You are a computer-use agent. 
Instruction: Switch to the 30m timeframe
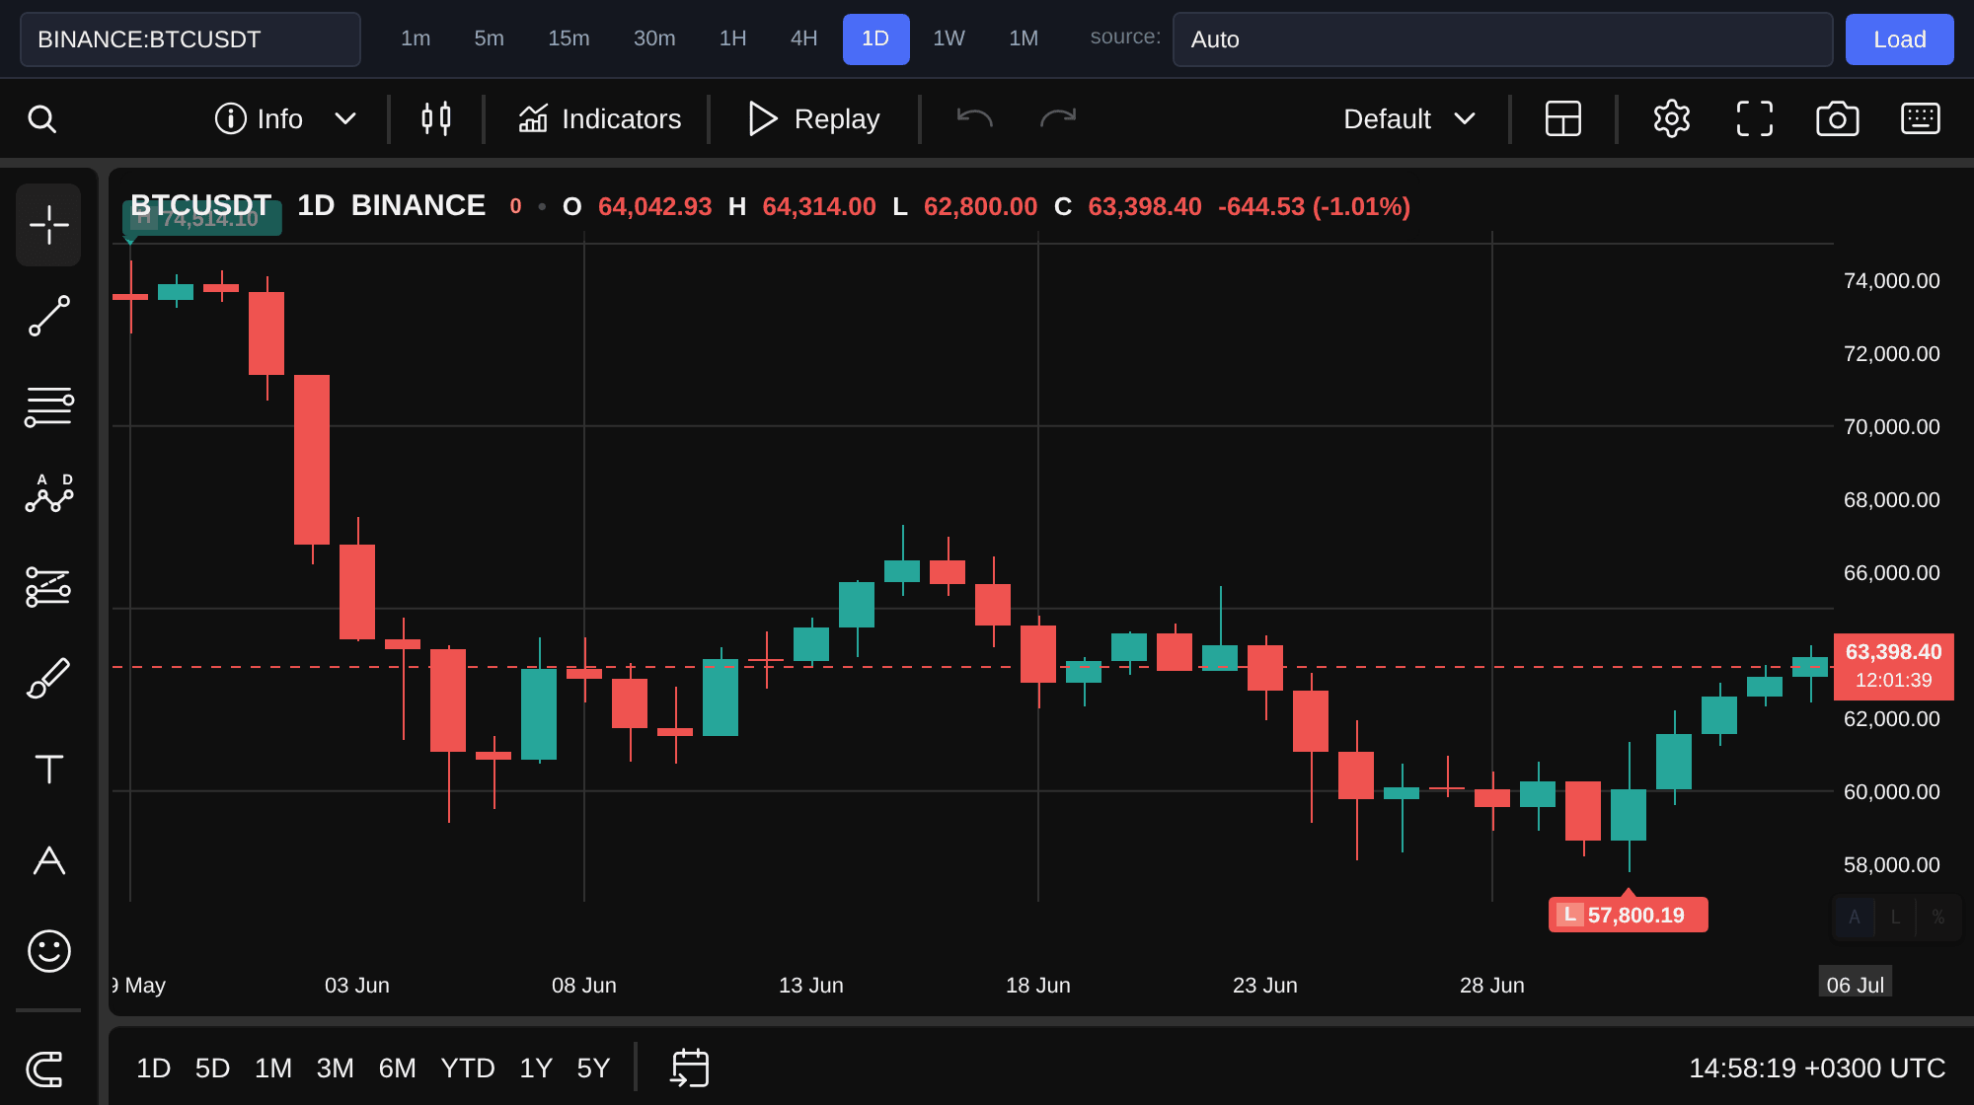pos(654,38)
